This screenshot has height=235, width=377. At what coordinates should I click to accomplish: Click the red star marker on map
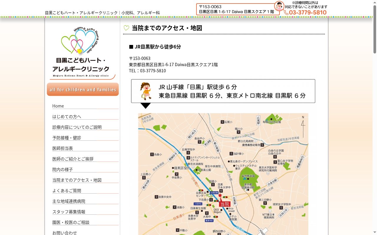tap(220, 195)
